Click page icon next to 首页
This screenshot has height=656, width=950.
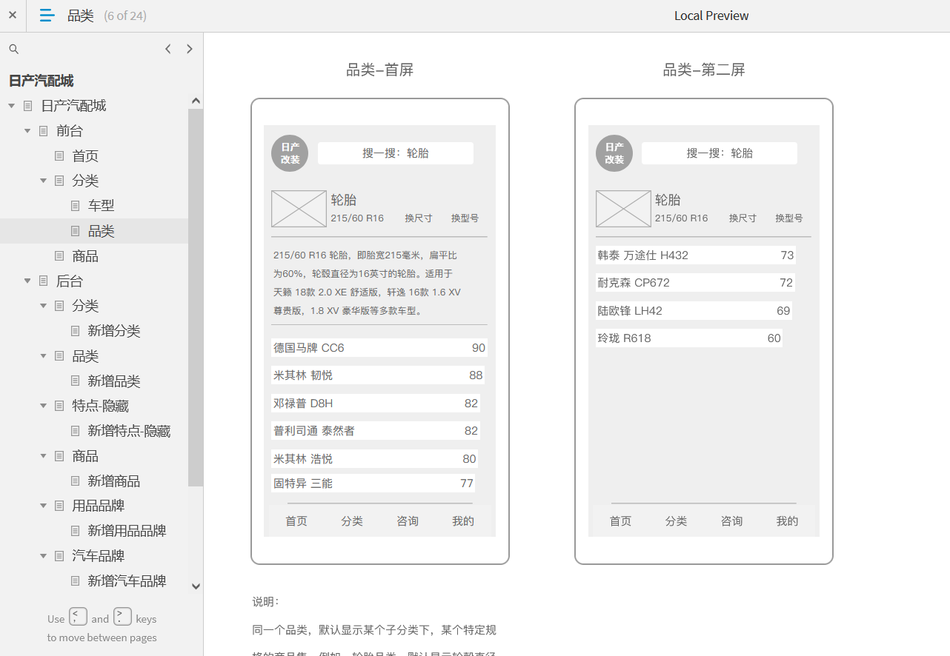click(x=59, y=155)
